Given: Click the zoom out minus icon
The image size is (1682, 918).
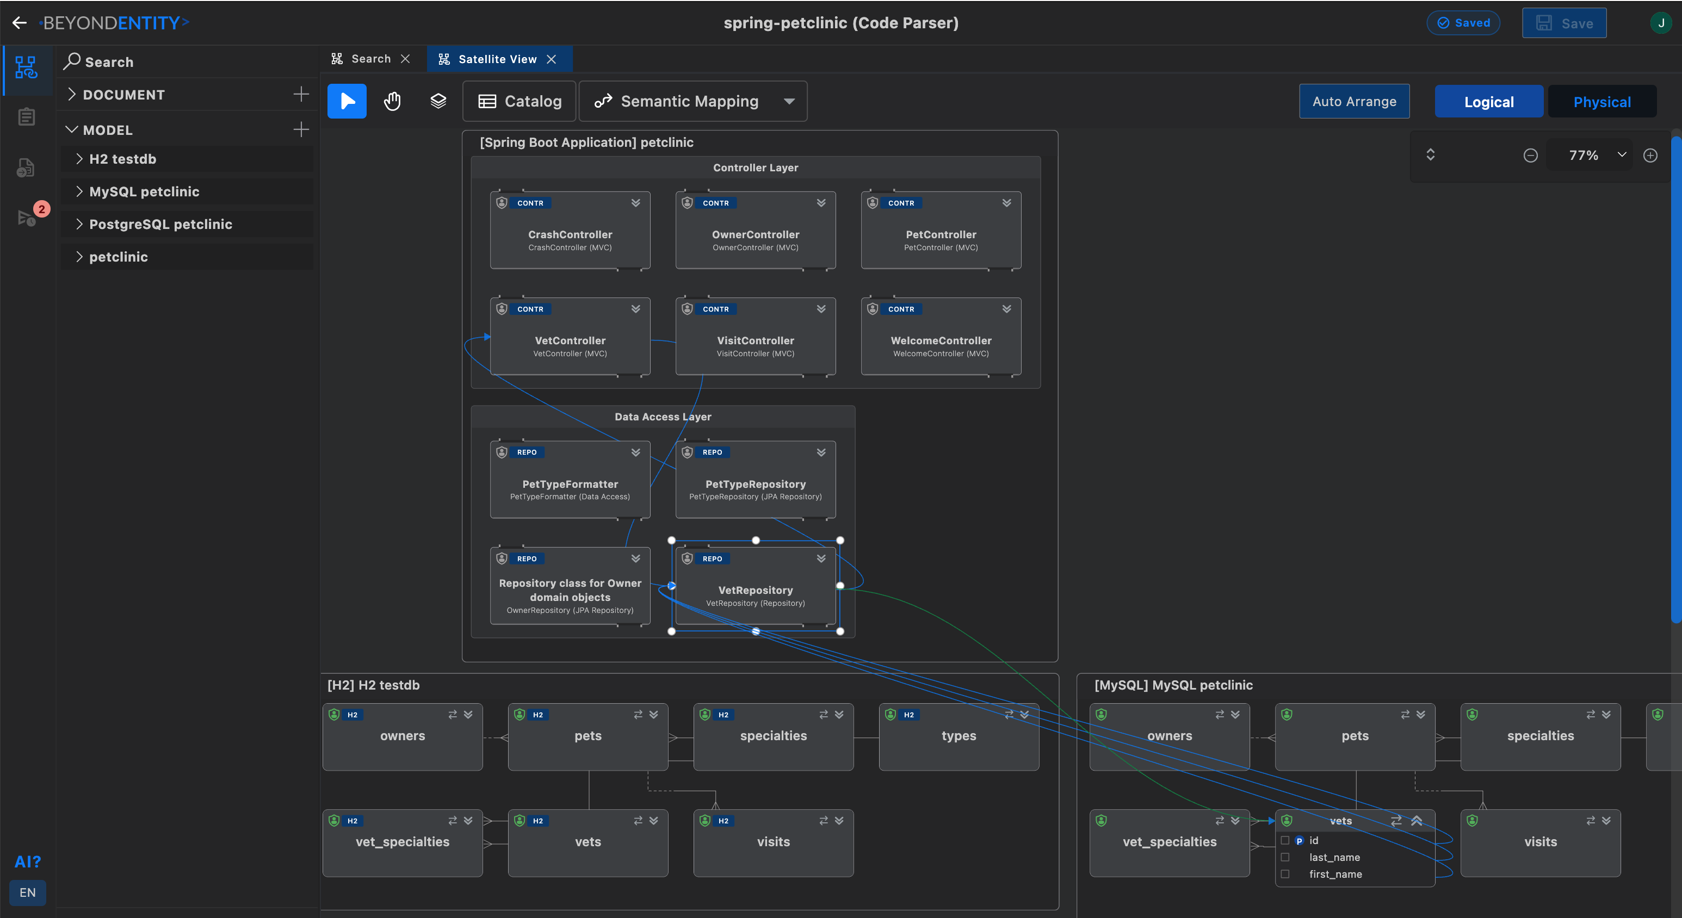Looking at the screenshot, I should (1531, 156).
